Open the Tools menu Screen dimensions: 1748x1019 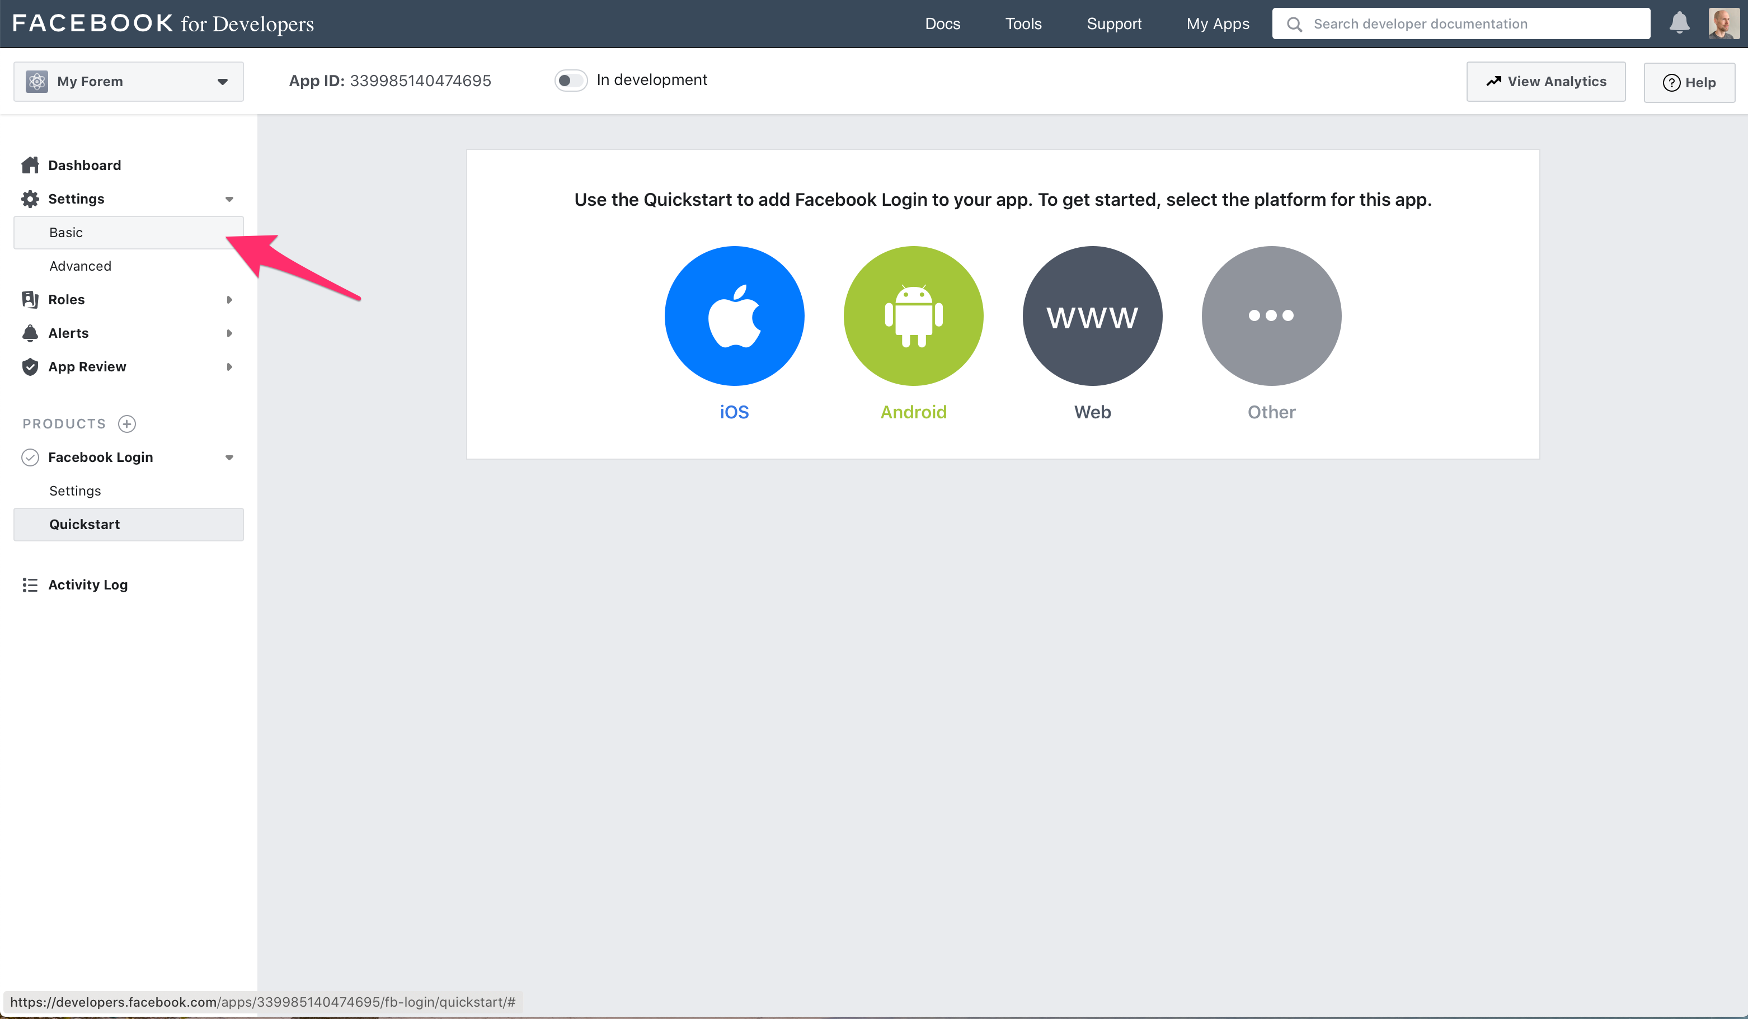coord(1023,23)
